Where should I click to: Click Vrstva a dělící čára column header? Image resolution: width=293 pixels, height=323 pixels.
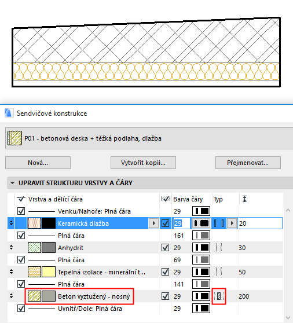click(x=56, y=199)
